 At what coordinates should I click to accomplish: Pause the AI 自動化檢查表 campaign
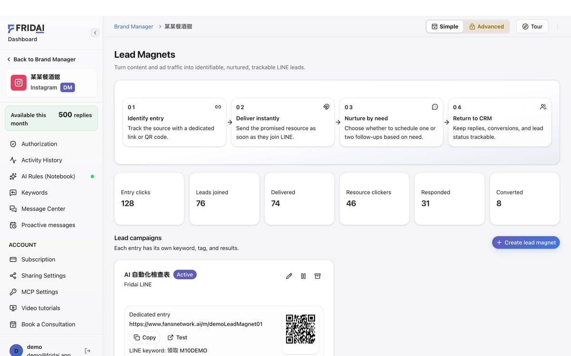[x=303, y=276]
